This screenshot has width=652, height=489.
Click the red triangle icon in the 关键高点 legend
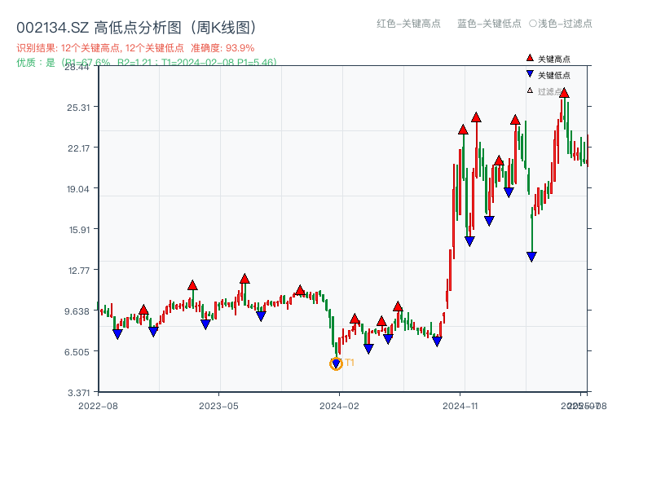point(530,58)
